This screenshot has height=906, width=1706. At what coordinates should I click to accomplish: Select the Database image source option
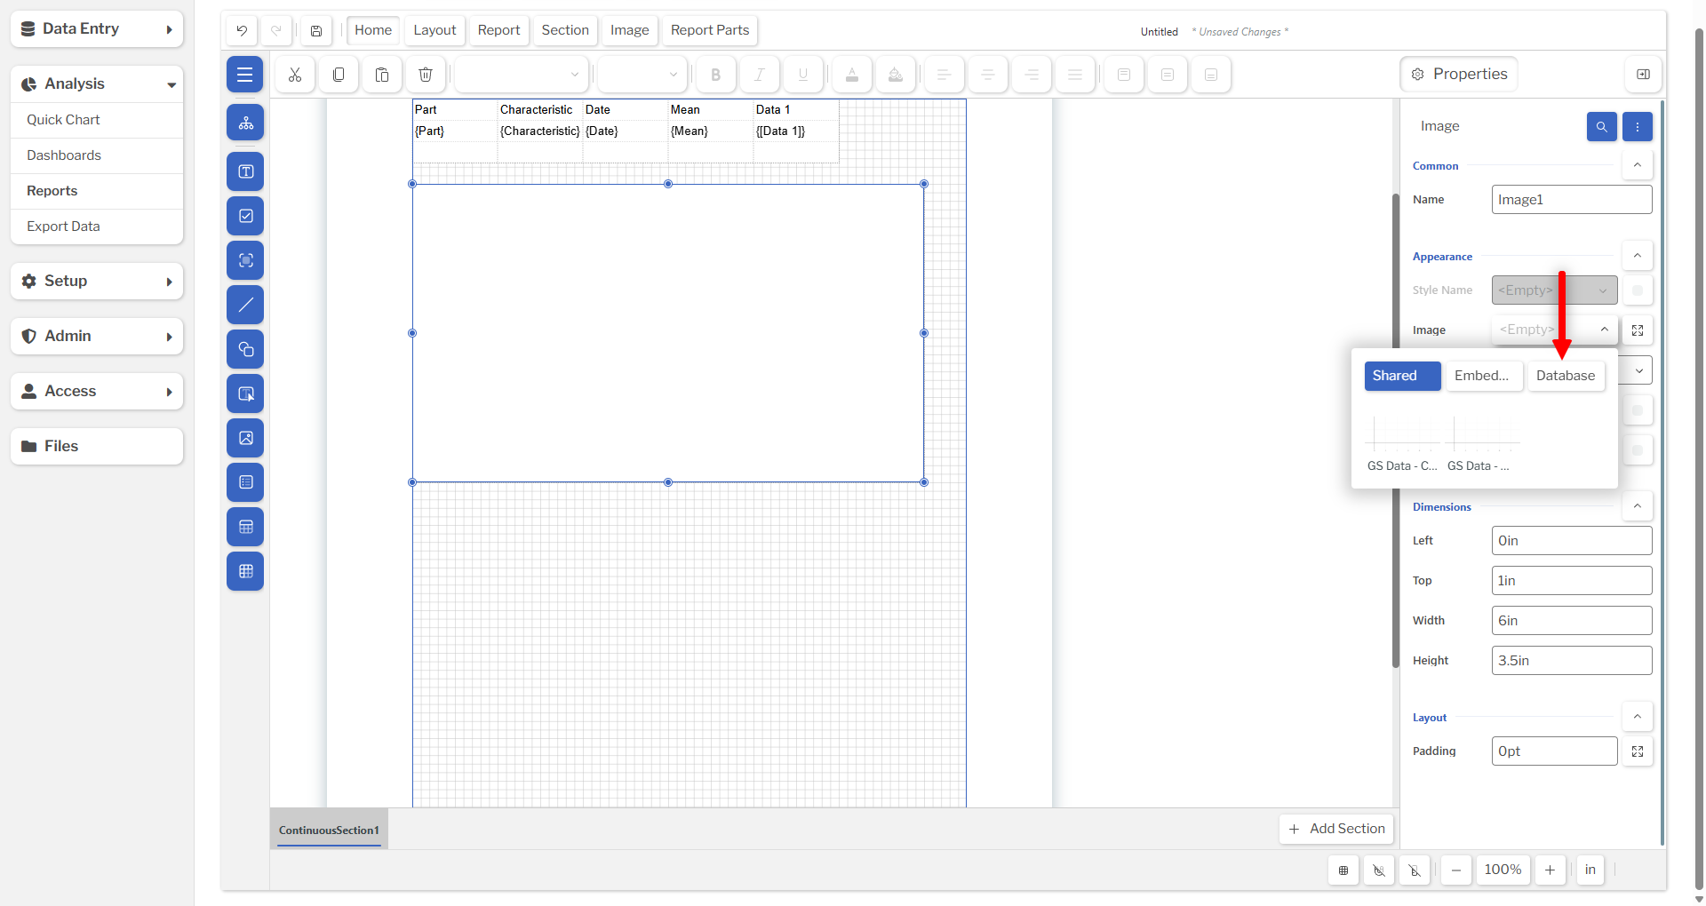coord(1566,376)
